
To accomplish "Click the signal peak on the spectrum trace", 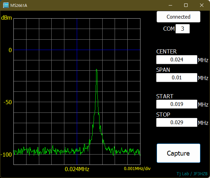I will 96,70.
